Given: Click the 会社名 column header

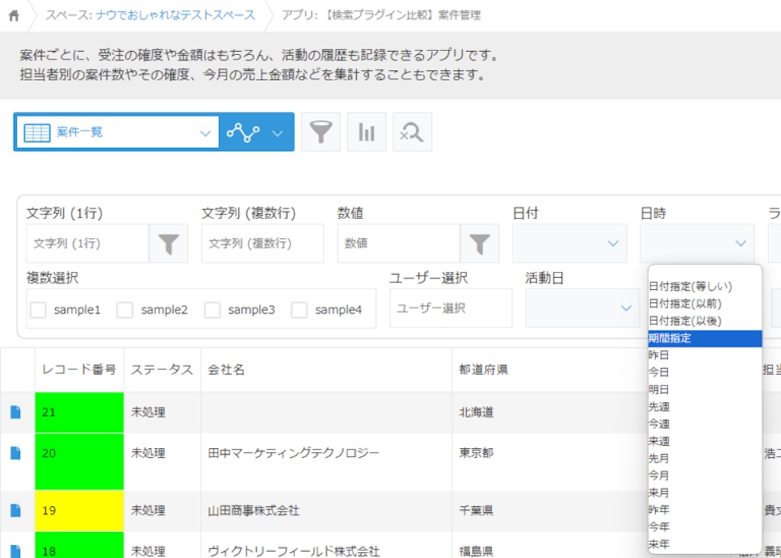Looking at the screenshot, I should (326, 369).
